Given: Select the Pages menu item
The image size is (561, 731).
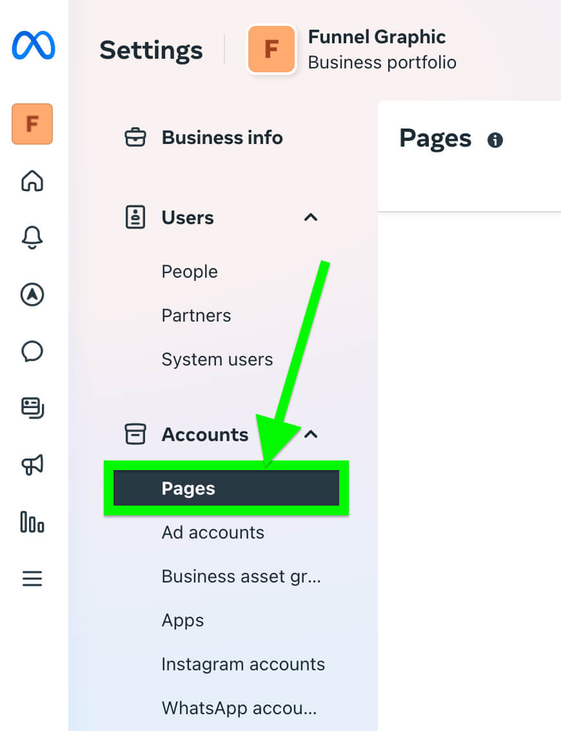Looking at the screenshot, I should pyautogui.click(x=188, y=488).
